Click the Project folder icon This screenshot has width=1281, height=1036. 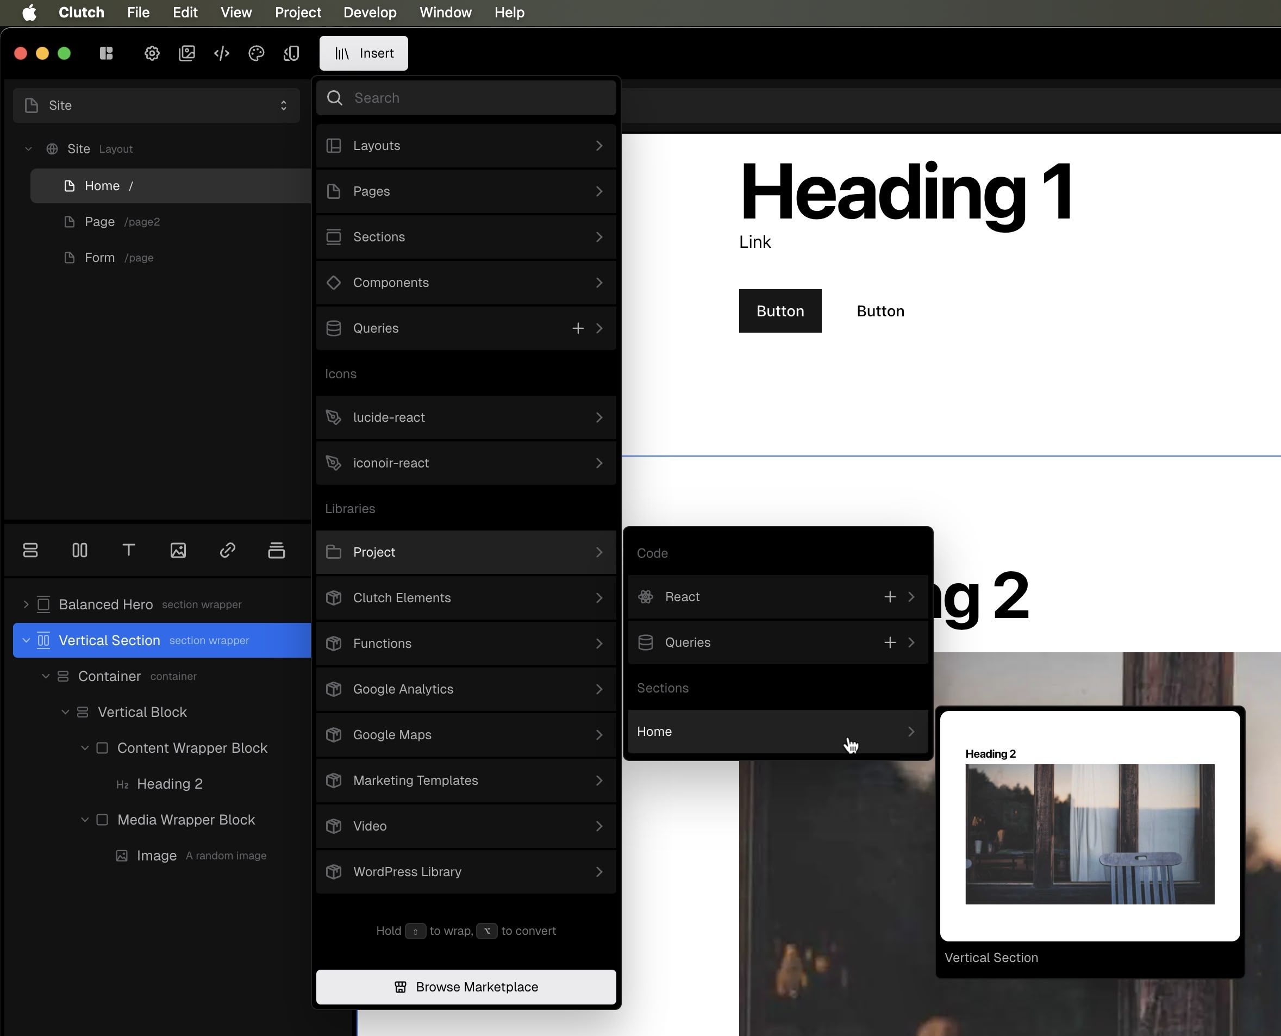coord(334,552)
